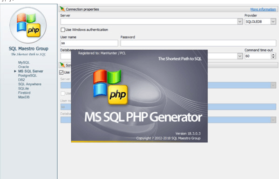
Task: Click the SQL Maestro Group title text
Action: coord(28,49)
